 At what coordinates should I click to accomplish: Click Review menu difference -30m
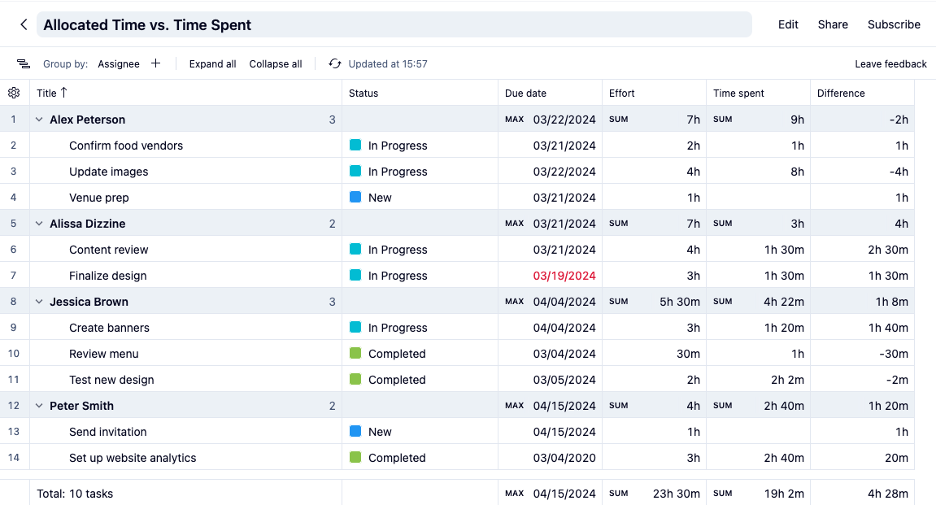click(894, 354)
